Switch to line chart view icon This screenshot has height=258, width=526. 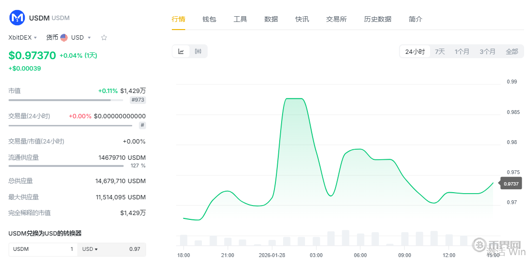[181, 52]
